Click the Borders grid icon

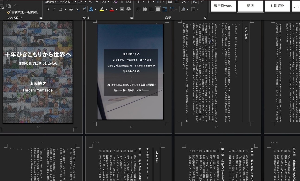(193, 9)
